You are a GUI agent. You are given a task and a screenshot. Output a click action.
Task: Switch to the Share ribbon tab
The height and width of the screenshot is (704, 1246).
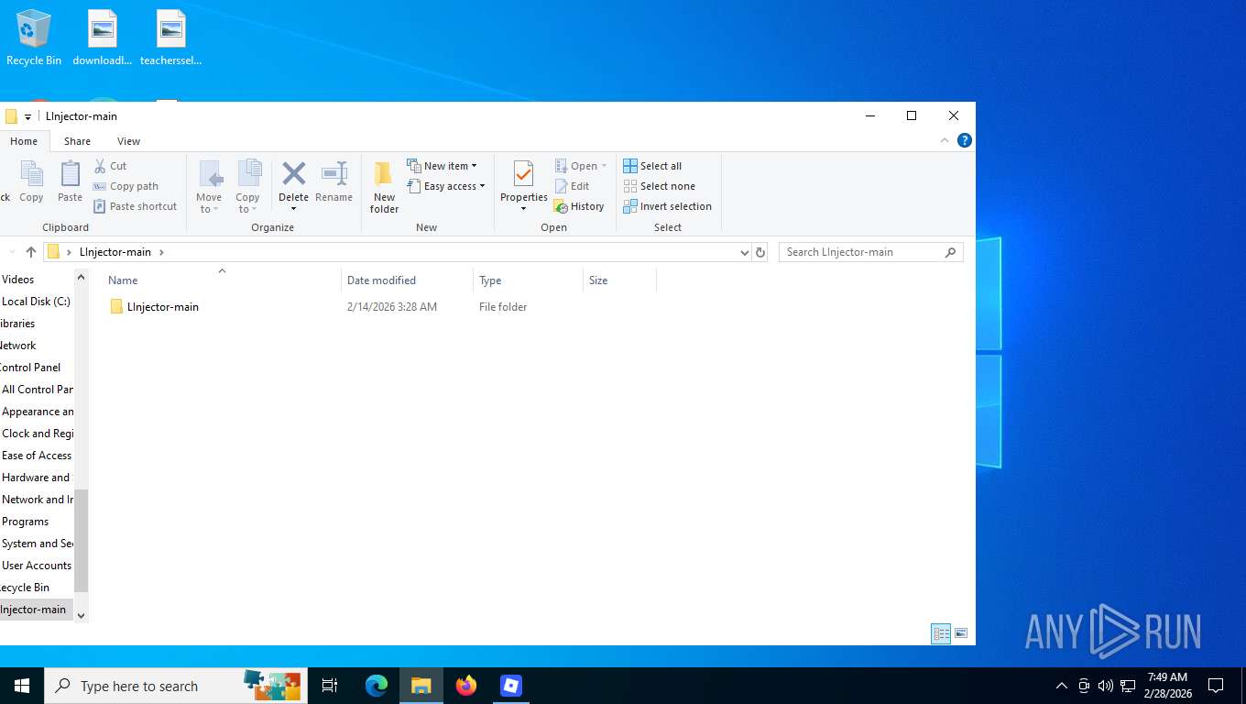77,141
